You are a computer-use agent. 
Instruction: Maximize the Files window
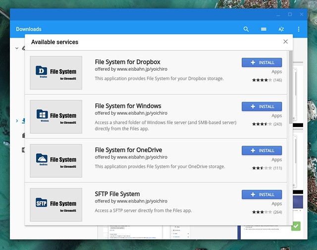(x=290, y=14)
